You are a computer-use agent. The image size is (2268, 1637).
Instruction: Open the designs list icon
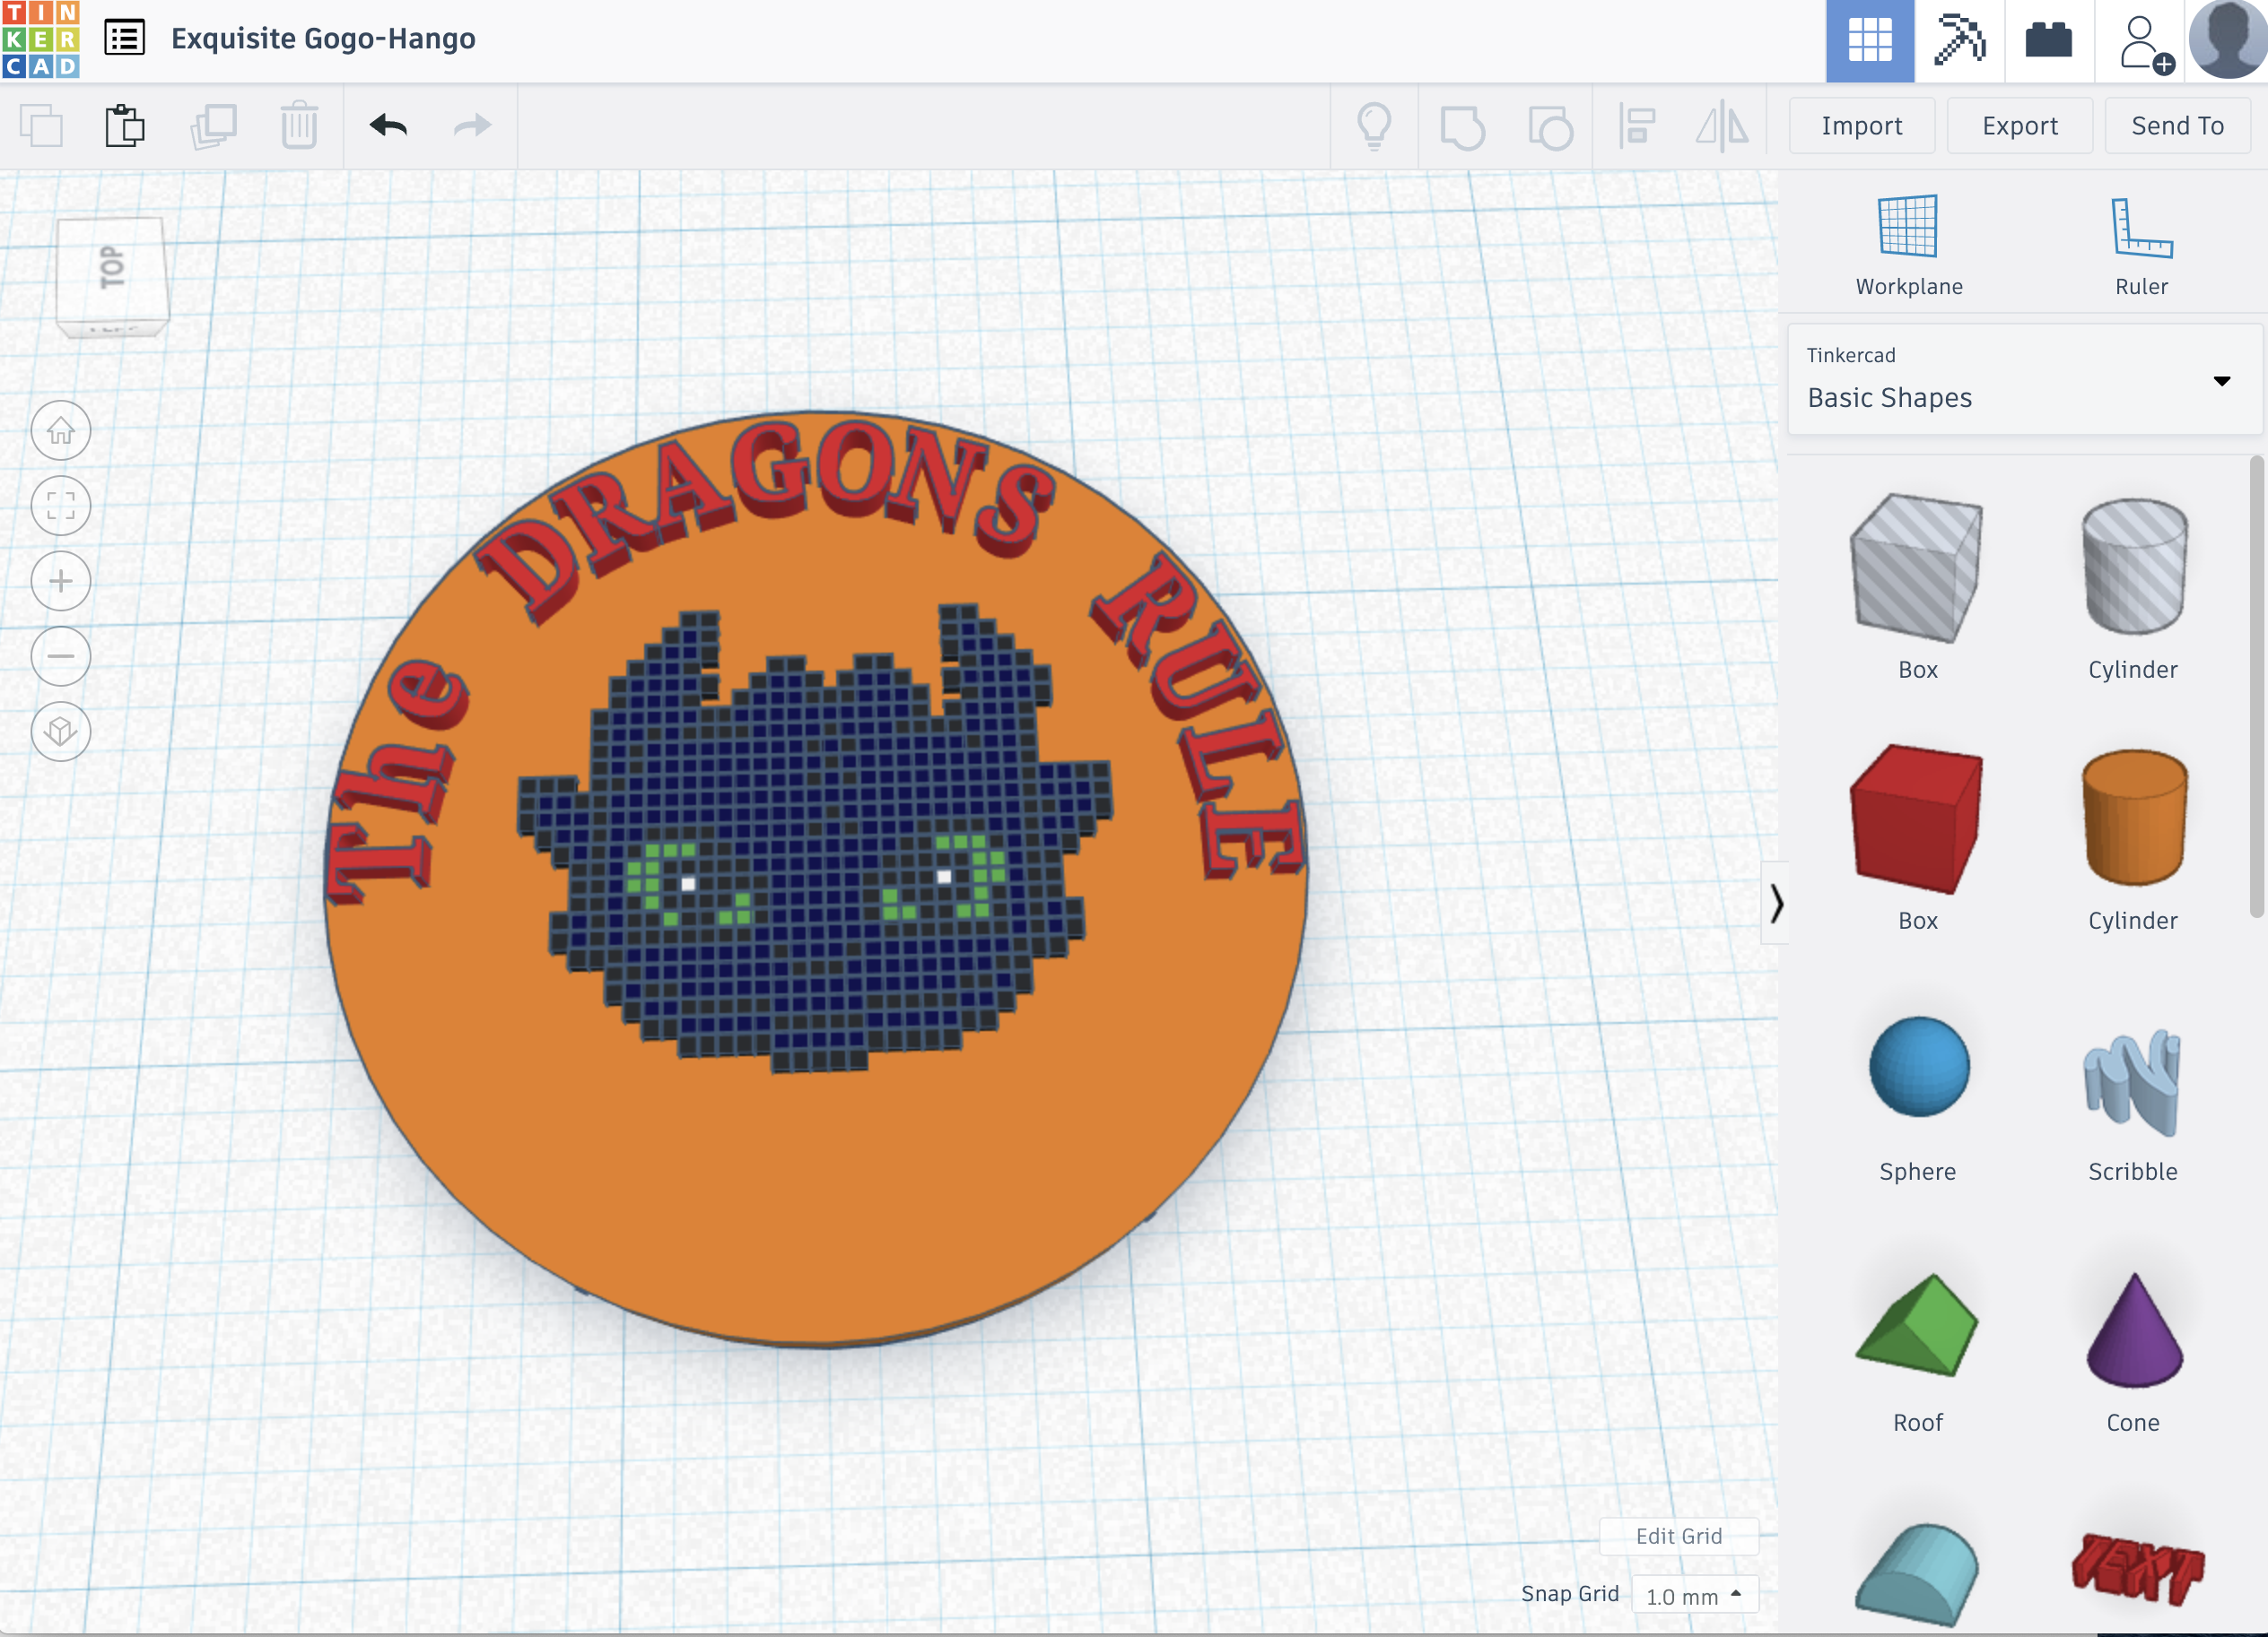pos(125,39)
